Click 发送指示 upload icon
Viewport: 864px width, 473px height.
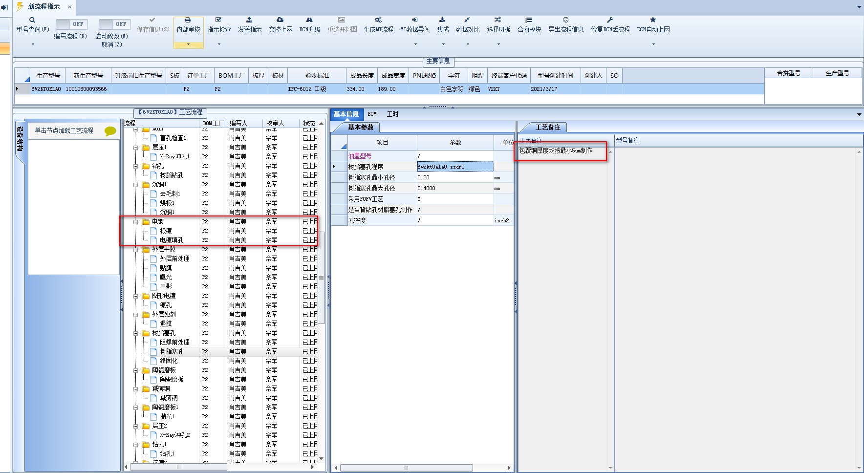pos(249,20)
